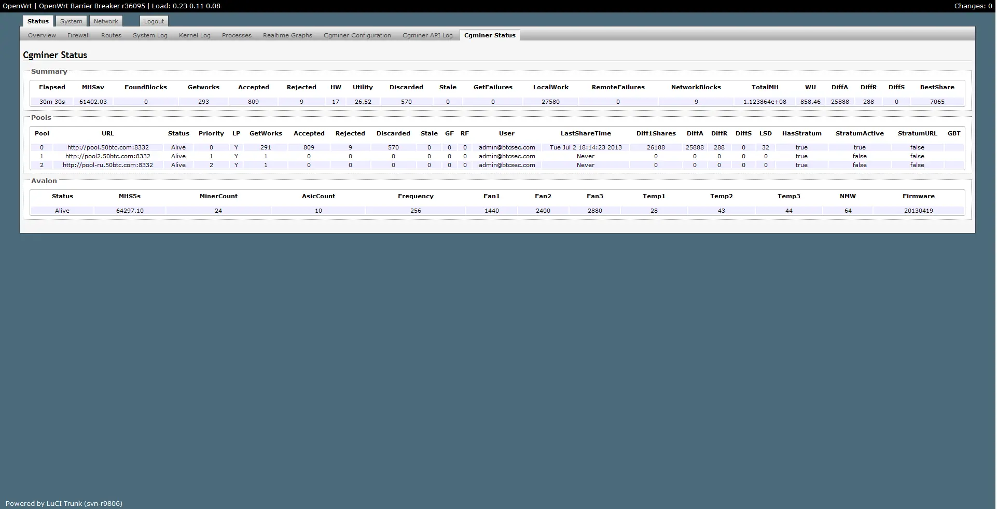
Task: Click the Fan1 value 1440
Action: 491,211
